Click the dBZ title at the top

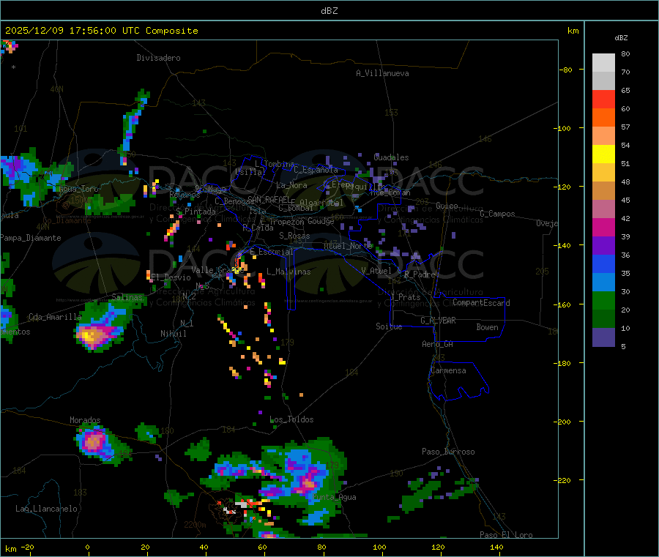coord(329,10)
